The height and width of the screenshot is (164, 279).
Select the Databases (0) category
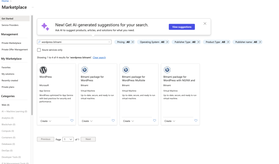pyautogui.click(x=8, y=144)
